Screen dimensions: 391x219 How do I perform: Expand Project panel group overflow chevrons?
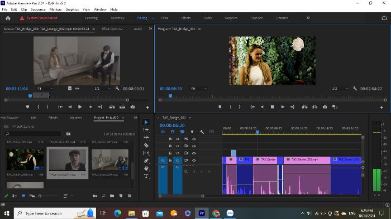click(x=135, y=118)
